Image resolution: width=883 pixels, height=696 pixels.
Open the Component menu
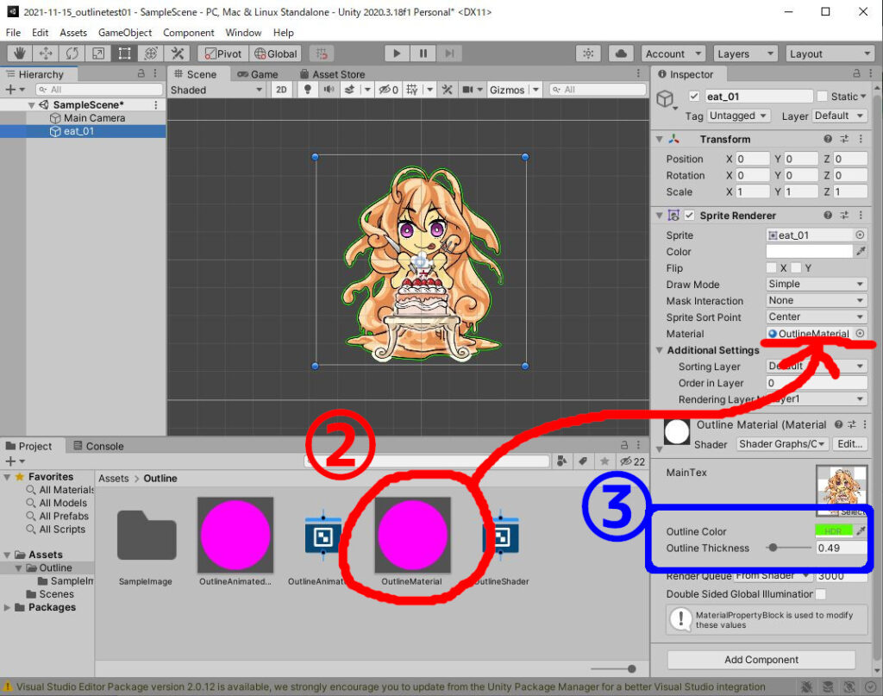(189, 33)
